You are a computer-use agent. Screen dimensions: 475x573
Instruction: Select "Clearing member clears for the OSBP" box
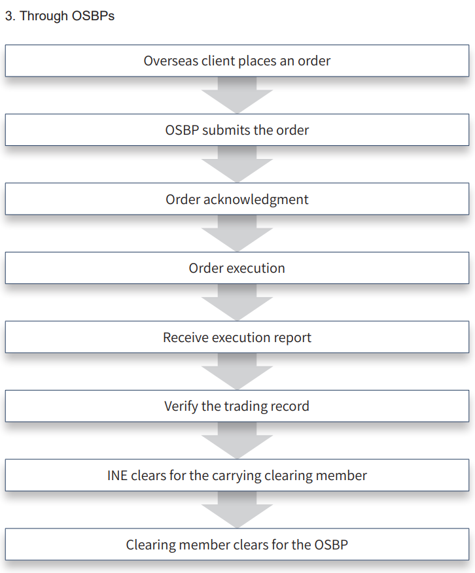coord(237,544)
